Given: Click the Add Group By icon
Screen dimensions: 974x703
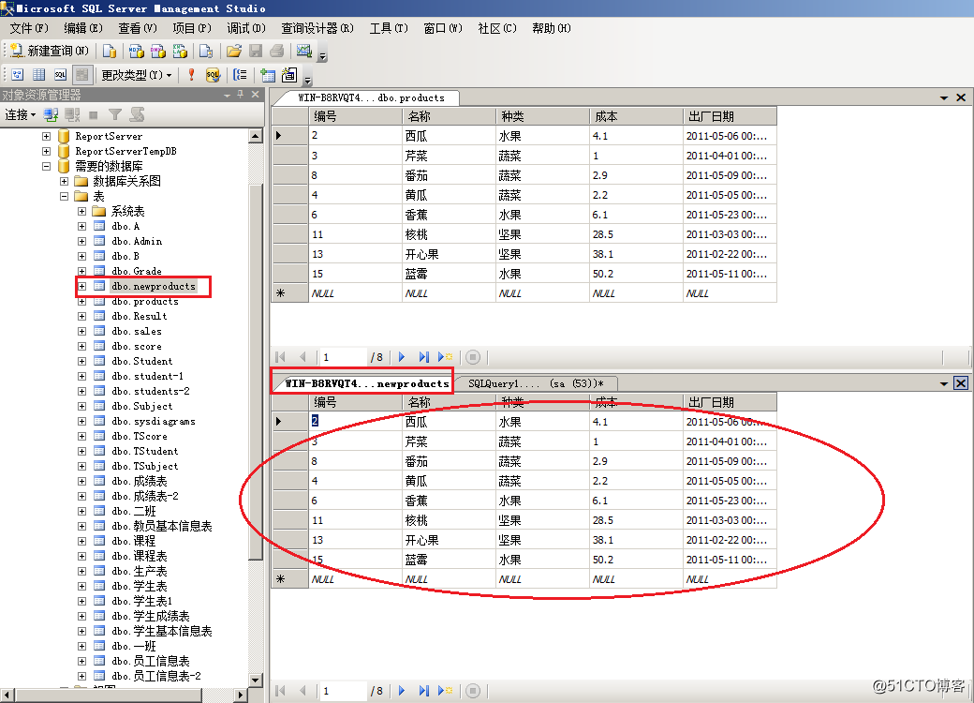Looking at the screenshot, I should 240,75.
